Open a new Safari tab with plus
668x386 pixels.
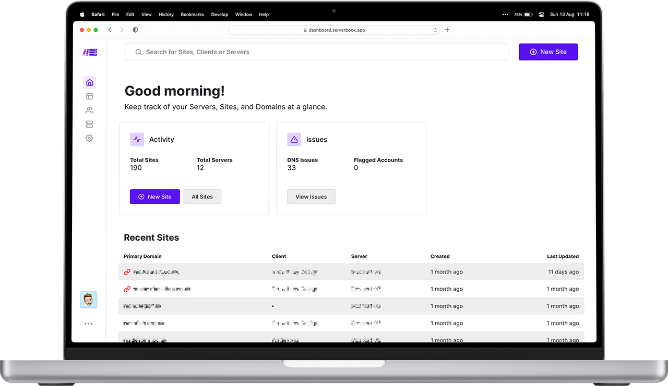pyautogui.click(x=447, y=30)
